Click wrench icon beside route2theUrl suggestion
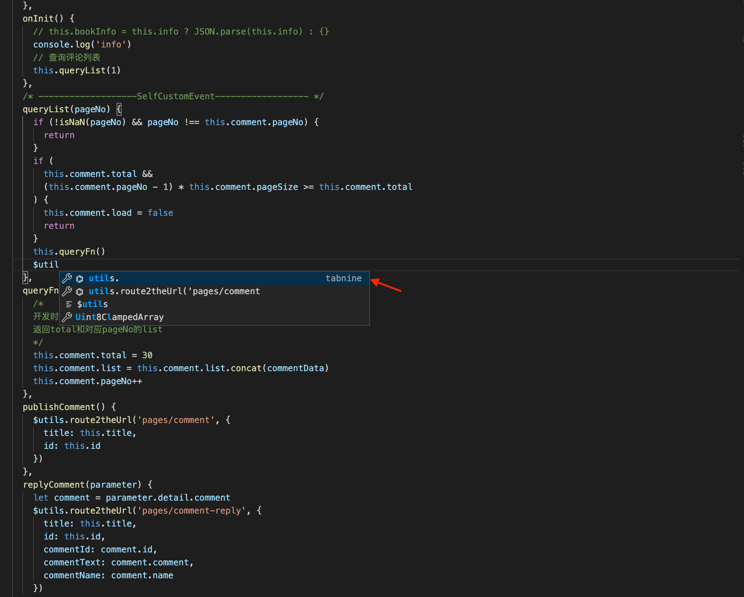Viewport: 744px width, 597px height. pos(67,291)
